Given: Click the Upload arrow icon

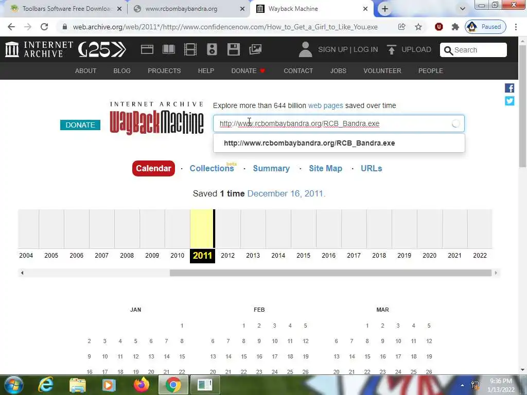Looking at the screenshot, I should tap(391, 50).
